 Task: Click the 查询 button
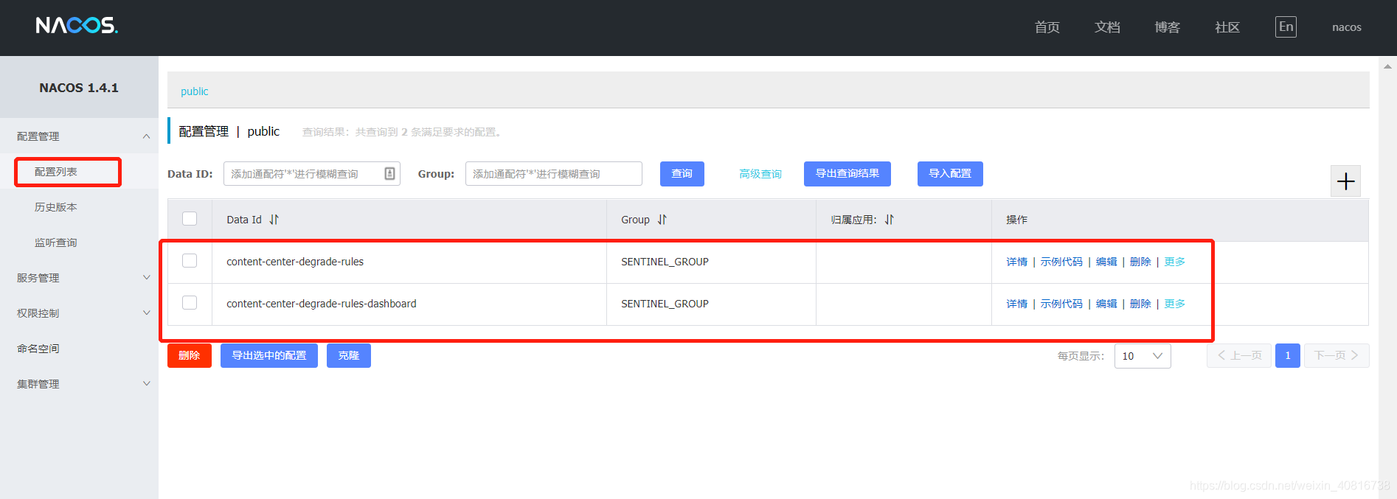[682, 174]
